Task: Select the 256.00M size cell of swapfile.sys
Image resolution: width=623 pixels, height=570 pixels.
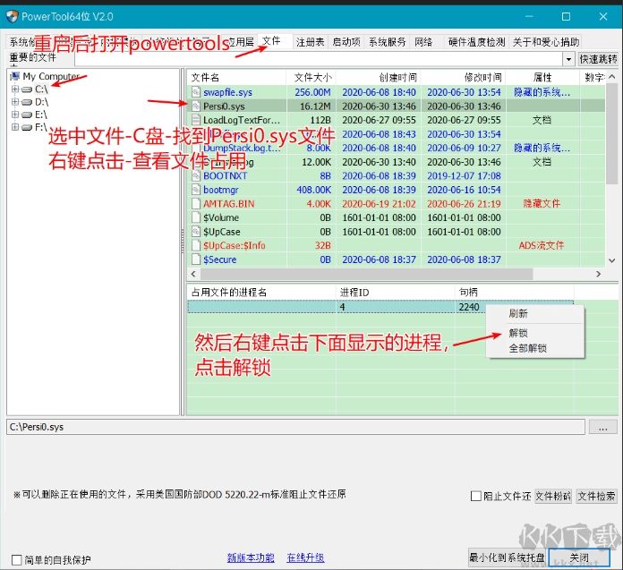Action: pos(312,92)
